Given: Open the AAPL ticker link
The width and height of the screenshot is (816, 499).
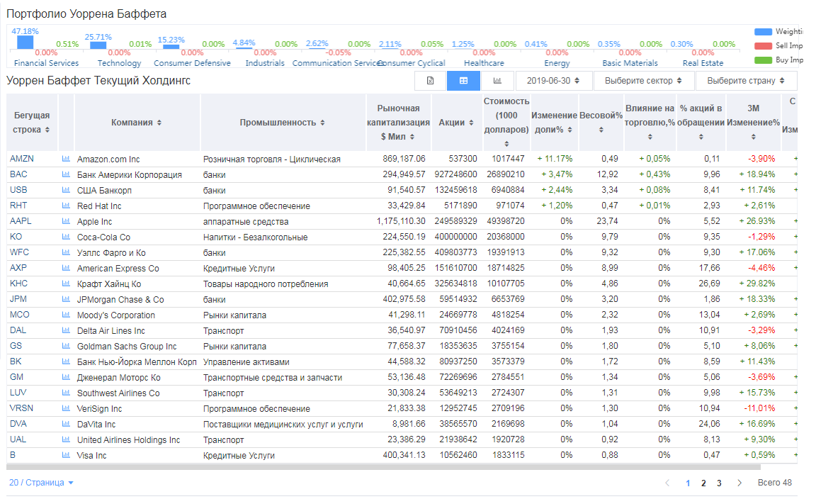Looking at the screenshot, I should click(21, 221).
